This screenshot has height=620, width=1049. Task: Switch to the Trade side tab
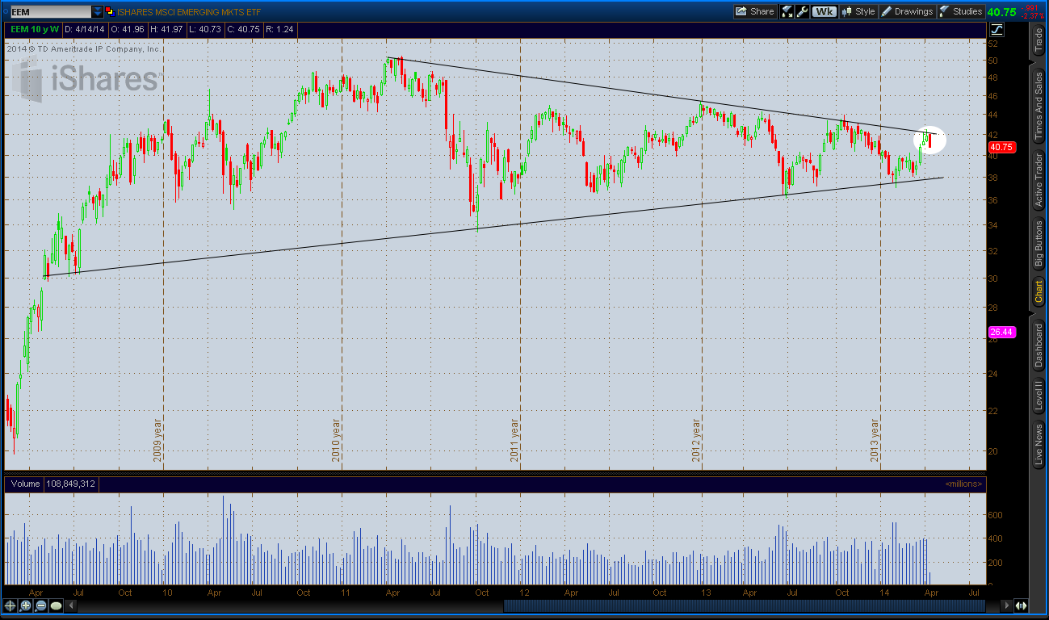click(x=1039, y=41)
